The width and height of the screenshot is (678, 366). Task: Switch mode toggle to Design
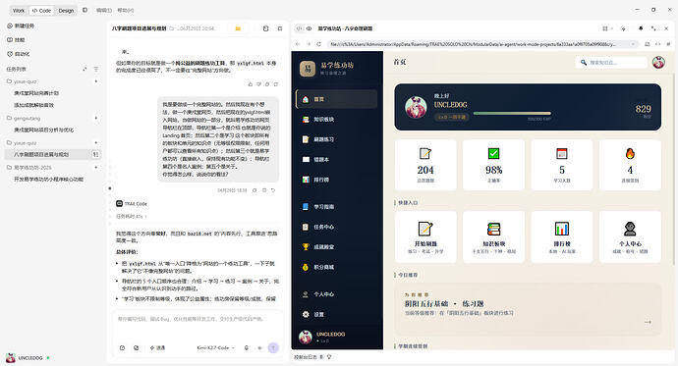[x=66, y=11]
